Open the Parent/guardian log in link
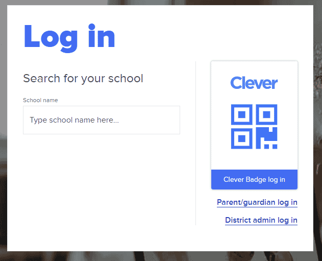The width and height of the screenshot is (322, 261). click(257, 202)
